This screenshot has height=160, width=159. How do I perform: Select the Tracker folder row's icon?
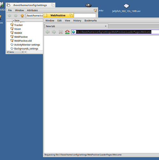(12, 25)
